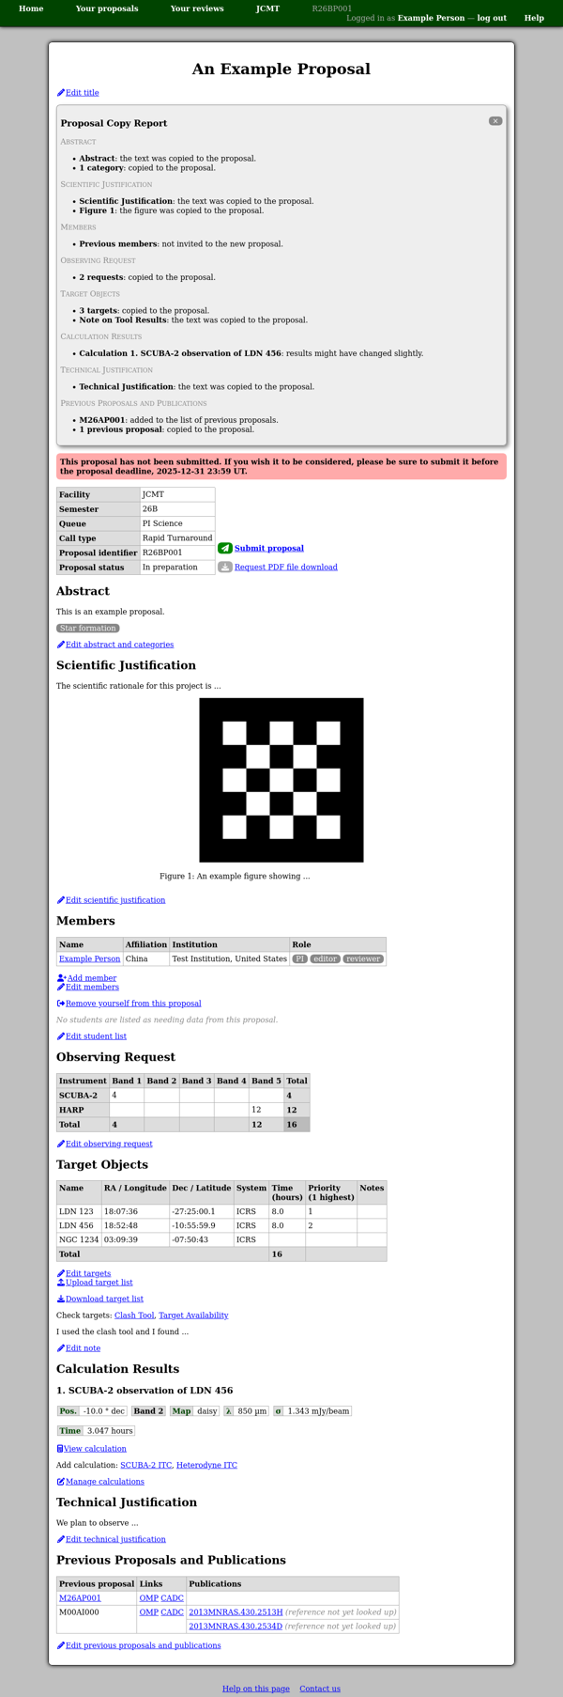The height and width of the screenshot is (1697, 563).
Task: Select JCMT in the navigation bar
Action: [x=267, y=8]
